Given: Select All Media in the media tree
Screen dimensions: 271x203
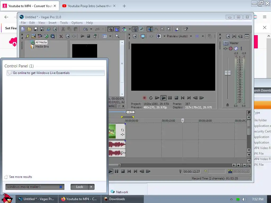Looking at the screenshot, I should point(41,42).
